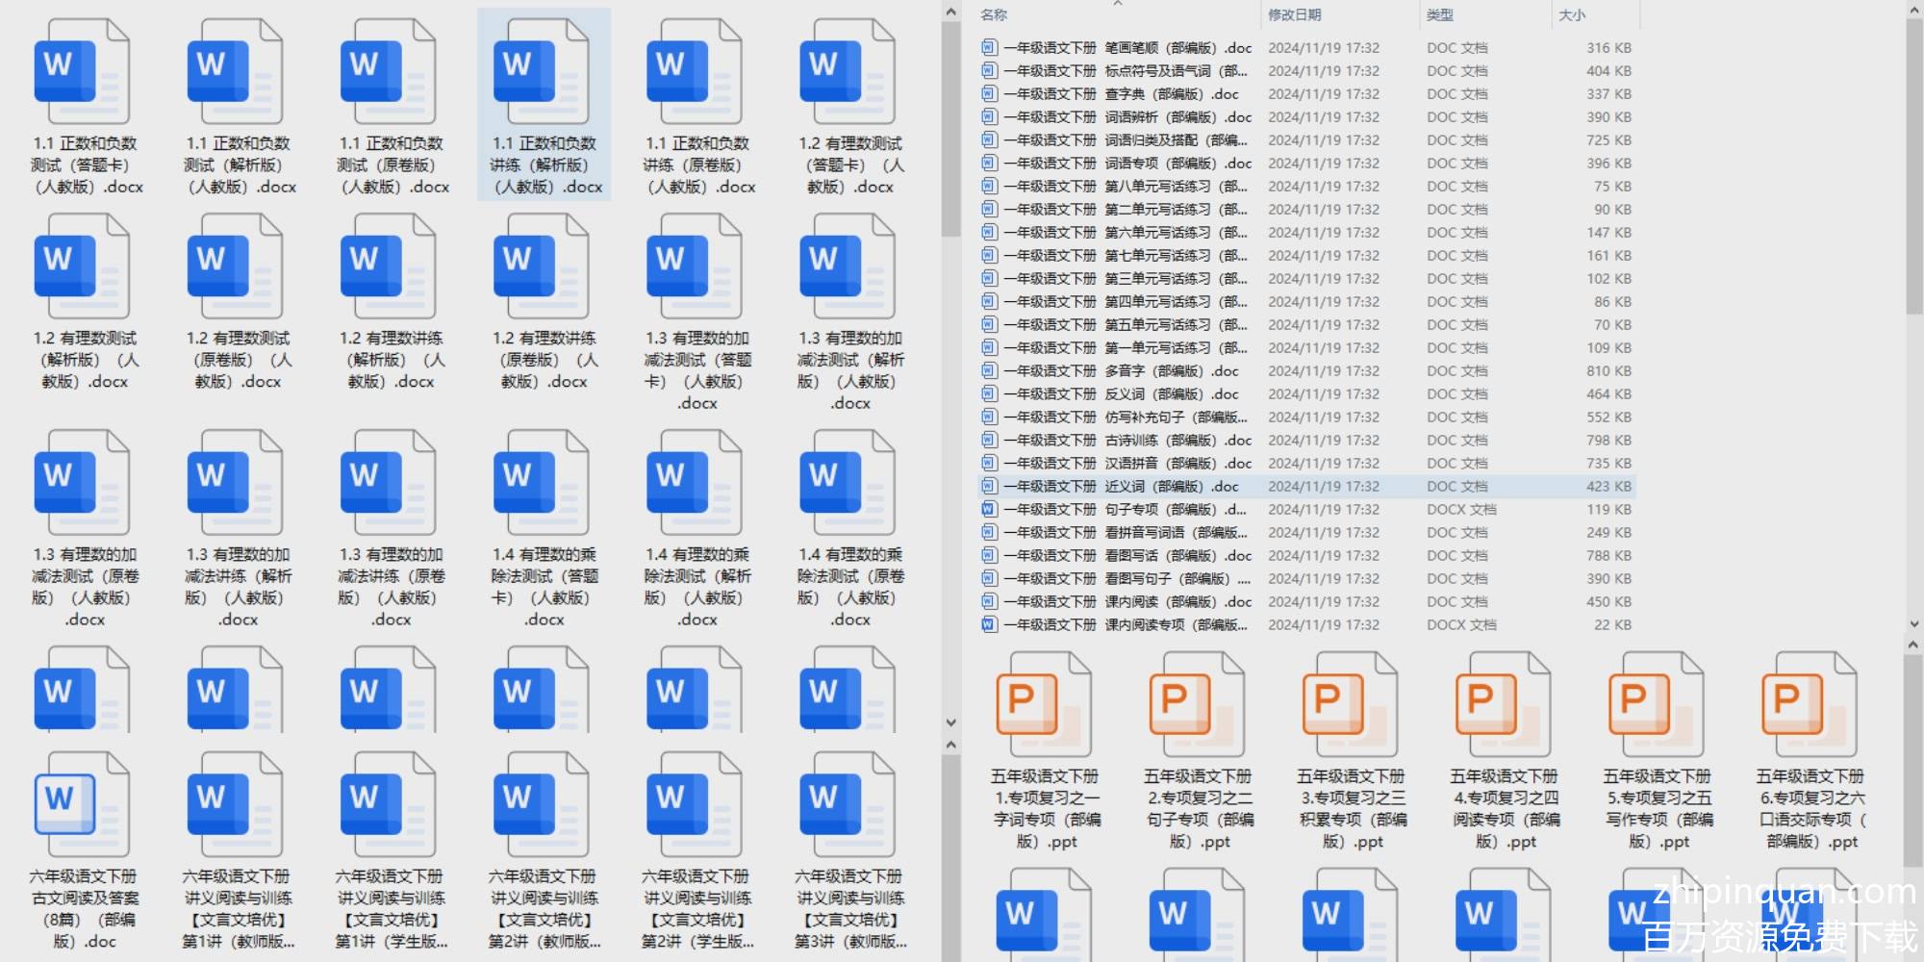Select the 一年级语文下册 近义词 list row

tap(1126, 487)
